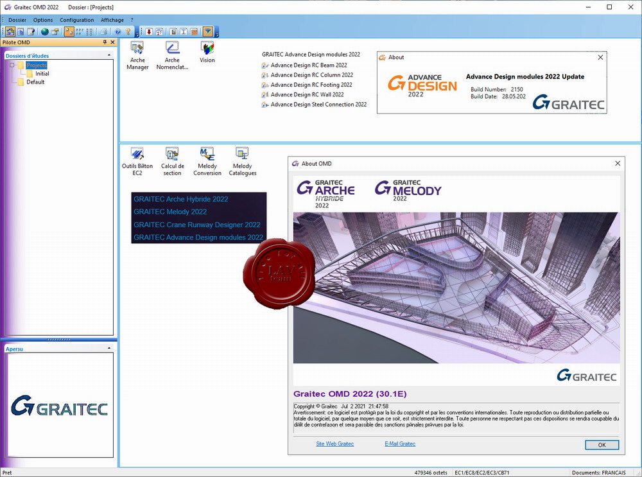The image size is (642, 477).
Task: Click the printer toolbar icon
Action: [104, 31]
